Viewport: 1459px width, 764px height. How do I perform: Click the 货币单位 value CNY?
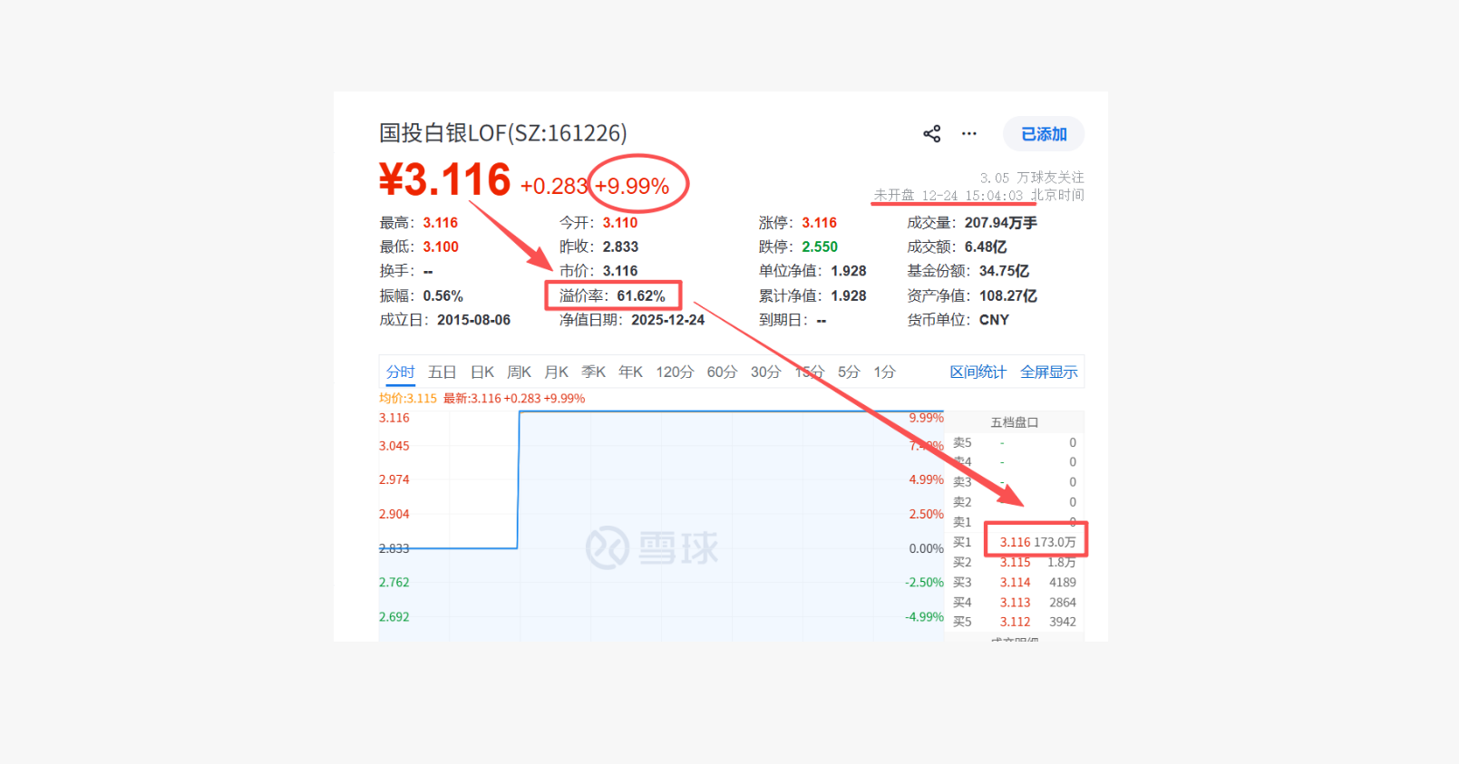(x=994, y=320)
